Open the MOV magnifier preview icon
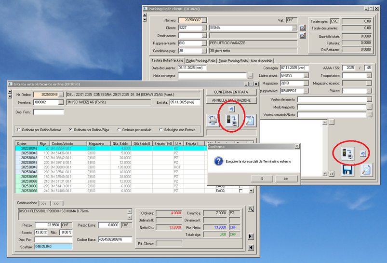This screenshot has height=263, width=387. (x=249, y=121)
